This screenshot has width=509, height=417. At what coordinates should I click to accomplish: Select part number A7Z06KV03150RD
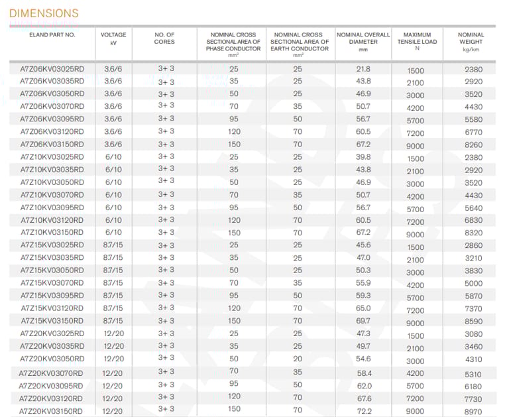tap(52, 145)
